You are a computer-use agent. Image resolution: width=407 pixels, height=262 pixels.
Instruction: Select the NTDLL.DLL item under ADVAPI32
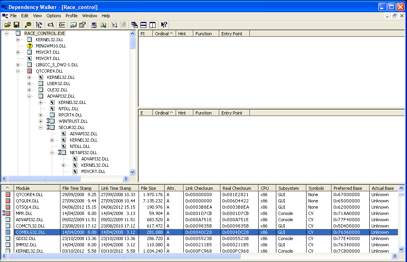69,109
